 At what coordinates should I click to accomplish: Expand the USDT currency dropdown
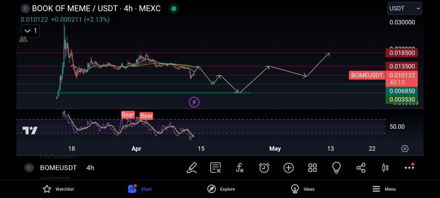click(404, 8)
